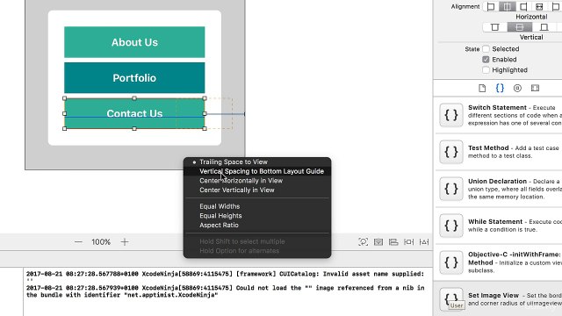The image size is (562, 316).
Task: Select the About Us button on canvas
Action: point(134,42)
